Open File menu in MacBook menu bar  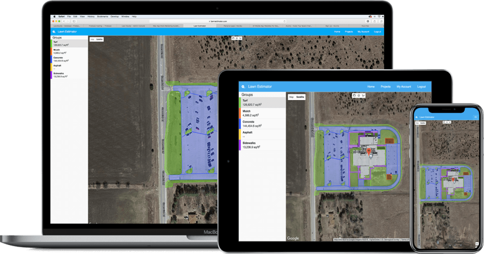(x=69, y=16)
